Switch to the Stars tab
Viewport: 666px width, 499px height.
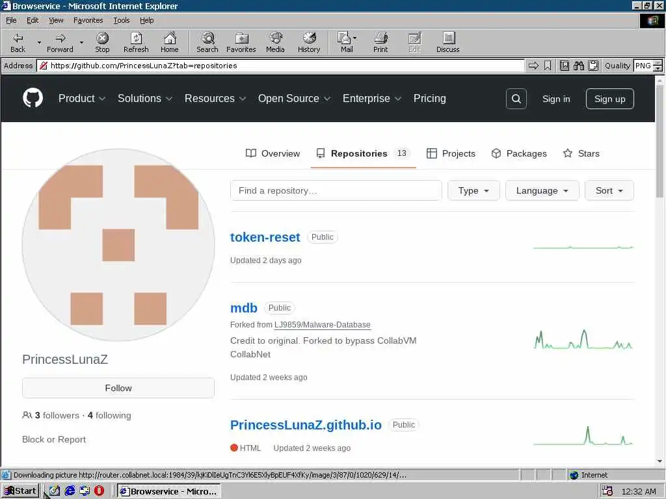(x=581, y=153)
